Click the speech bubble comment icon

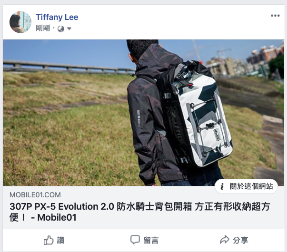[135, 240]
